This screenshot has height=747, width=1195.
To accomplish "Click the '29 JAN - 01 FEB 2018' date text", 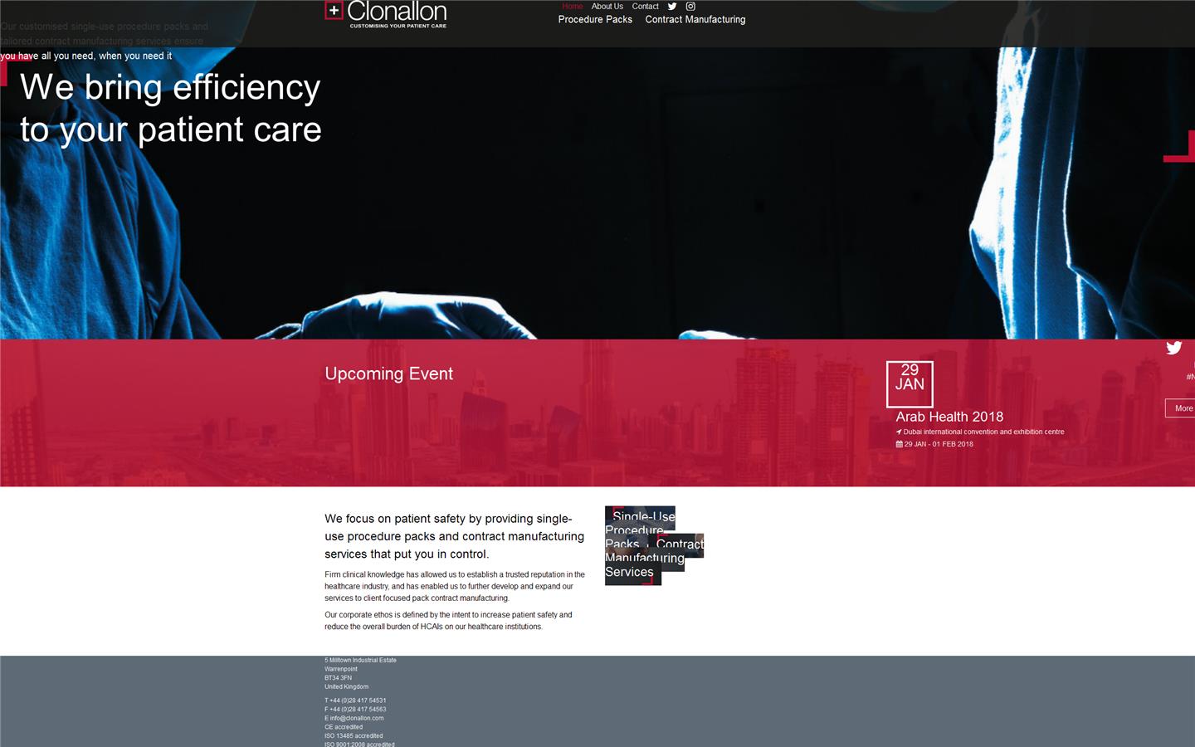I will coord(939,444).
